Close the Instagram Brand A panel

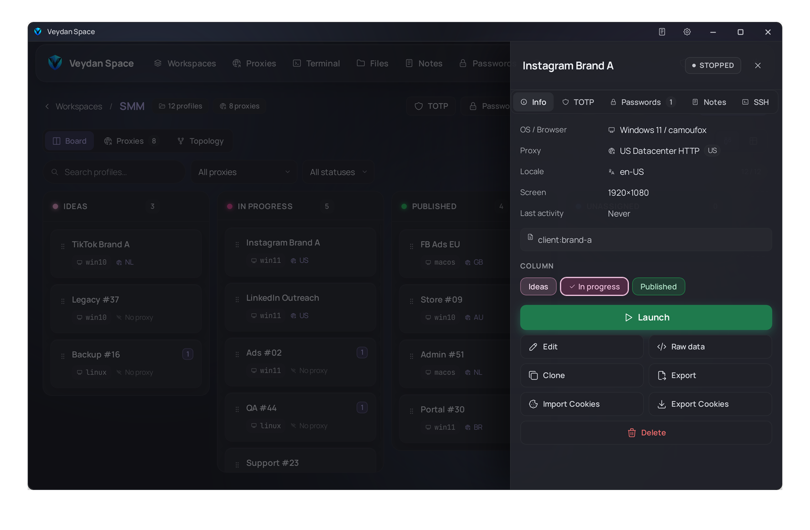(758, 66)
